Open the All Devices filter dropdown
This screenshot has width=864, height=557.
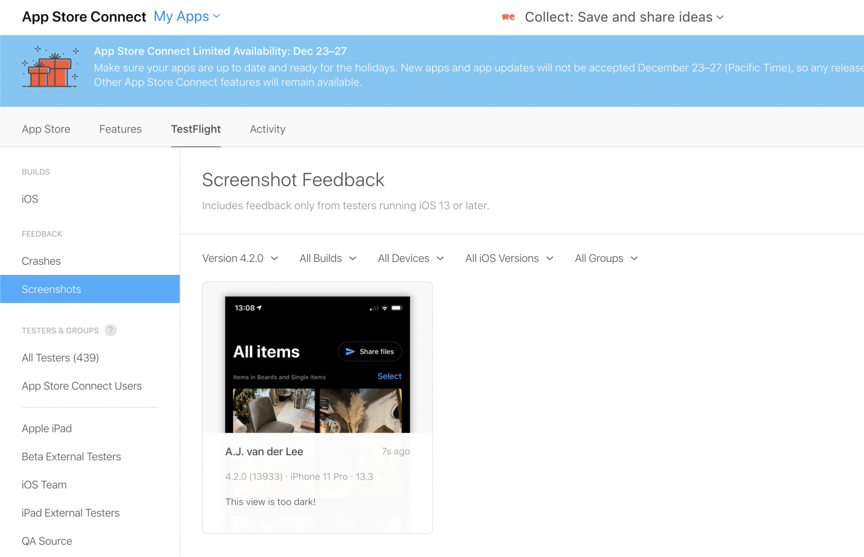[x=411, y=258]
